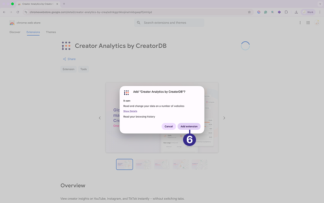The image size is (324, 203).
Task: Go back using the browser back arrow
Action: point(4,12)
